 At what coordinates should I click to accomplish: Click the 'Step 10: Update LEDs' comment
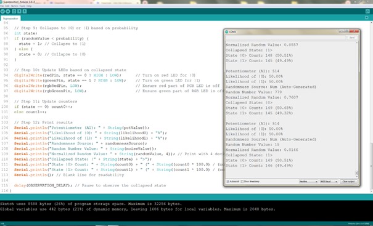pyautogui.click(x=70, y=70)
